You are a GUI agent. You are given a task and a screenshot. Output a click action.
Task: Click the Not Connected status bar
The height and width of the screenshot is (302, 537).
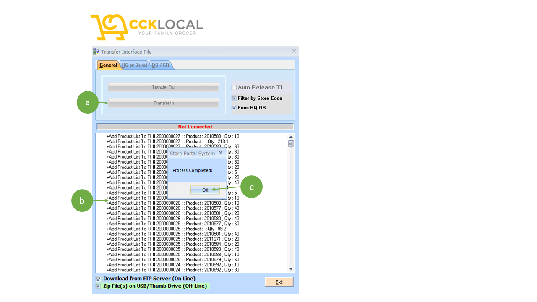(195, 126)
